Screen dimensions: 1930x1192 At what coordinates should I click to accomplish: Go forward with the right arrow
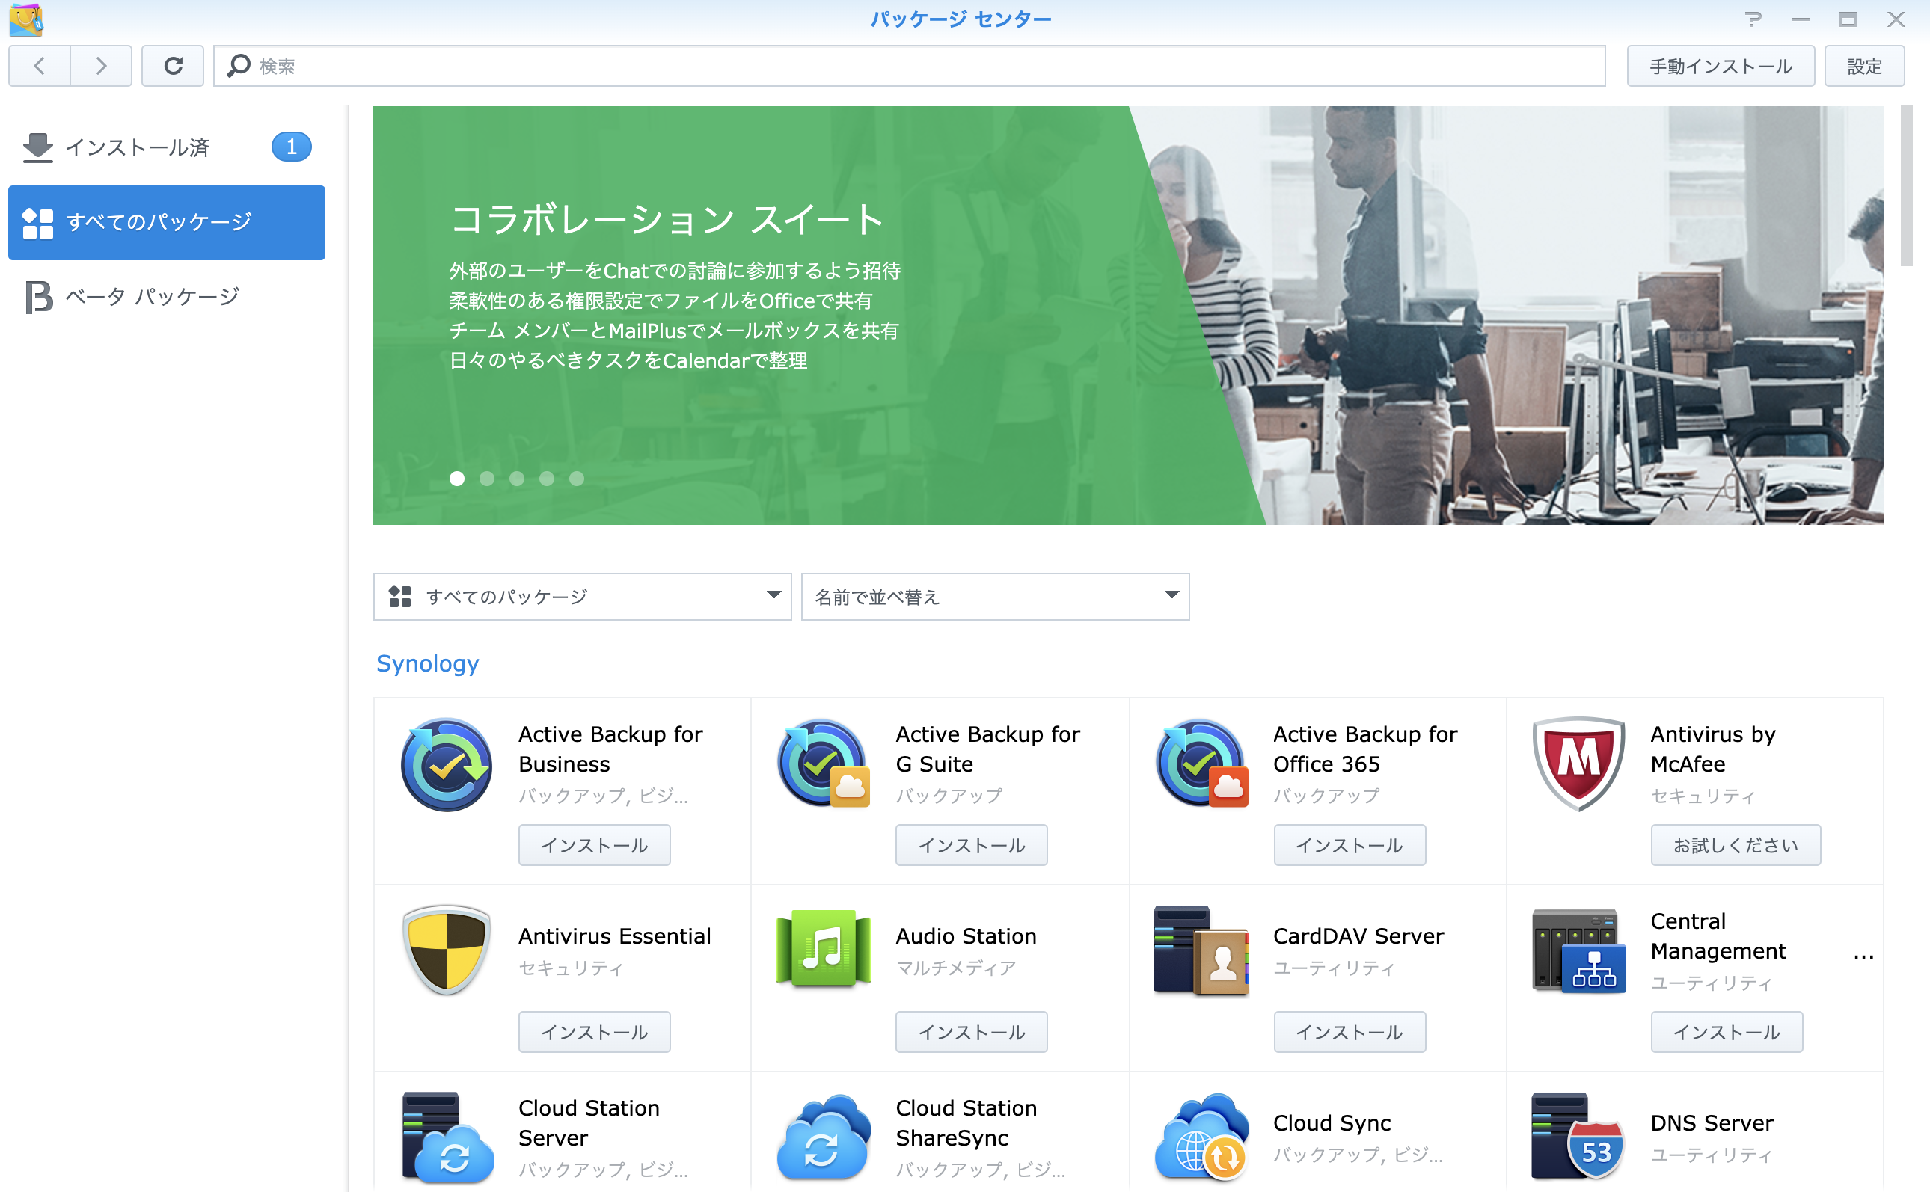[x=101, y=66]
